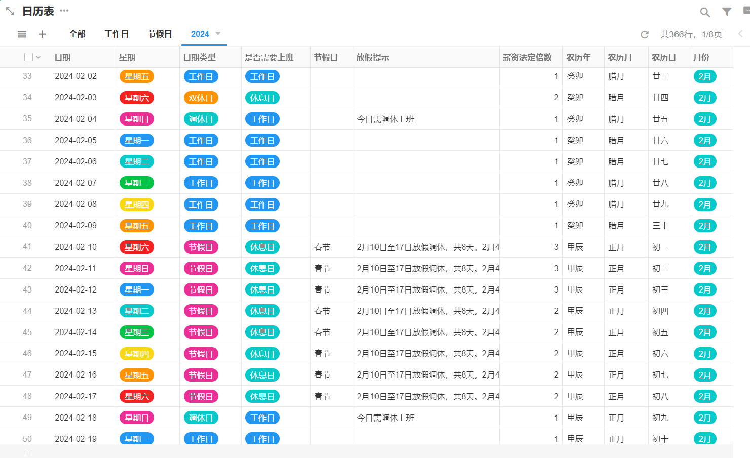Viewport: 750px width, 458px height.
Task: Switch to the 全部 view tab
Action: click(x=77, y=34)
